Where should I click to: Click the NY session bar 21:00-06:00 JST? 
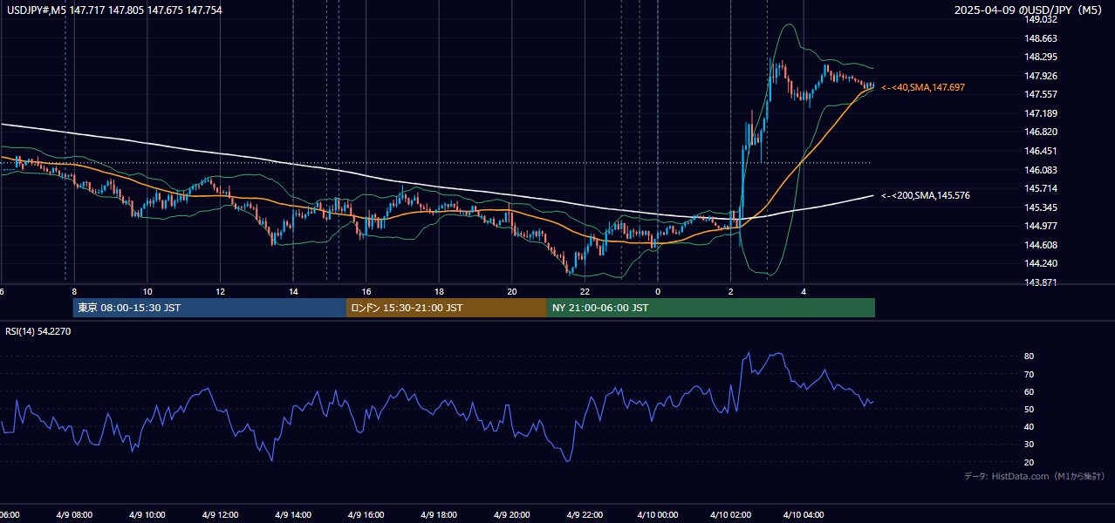[711, 308]
